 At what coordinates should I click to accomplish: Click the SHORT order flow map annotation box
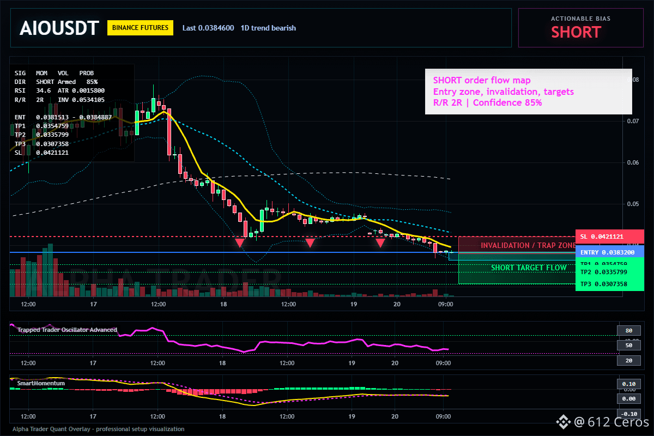click(x=528, y=91)
